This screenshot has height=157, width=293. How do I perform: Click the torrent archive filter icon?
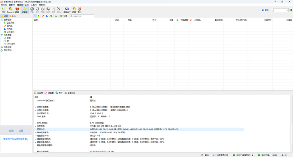click(x=56, y=16)
